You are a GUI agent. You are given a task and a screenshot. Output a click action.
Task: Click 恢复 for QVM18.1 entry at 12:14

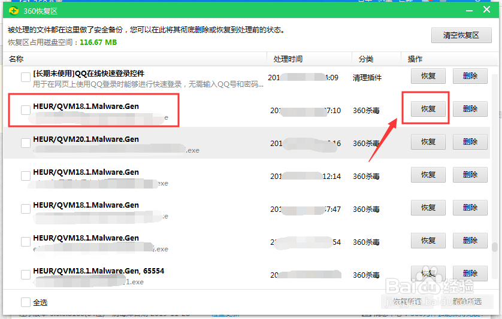coord(428,175)
